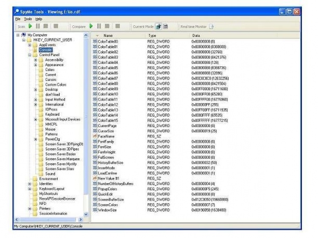Select the ColorTable07 value icon
This screenshot has width=318, height=238.
click(x=95, y=78)
